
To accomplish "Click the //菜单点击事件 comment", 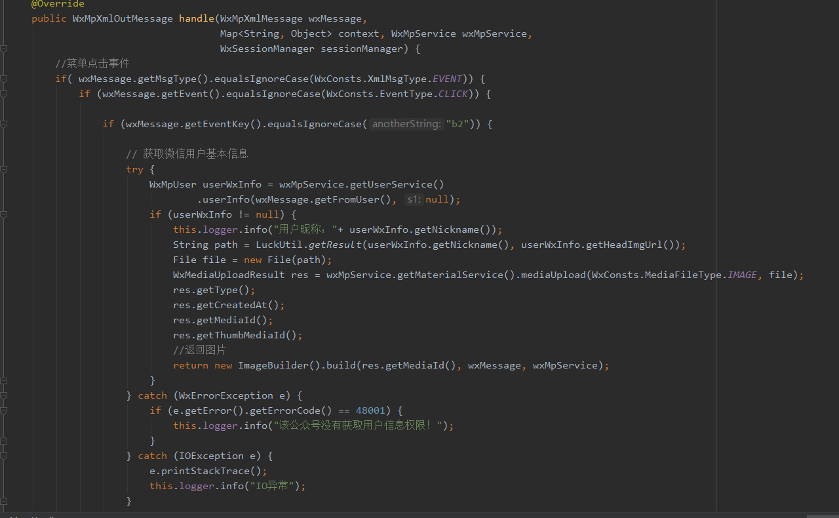I will 92,64.
